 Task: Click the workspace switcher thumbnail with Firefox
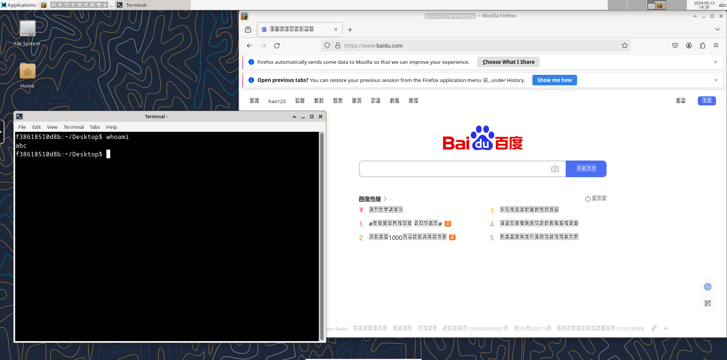coord(657,5)
